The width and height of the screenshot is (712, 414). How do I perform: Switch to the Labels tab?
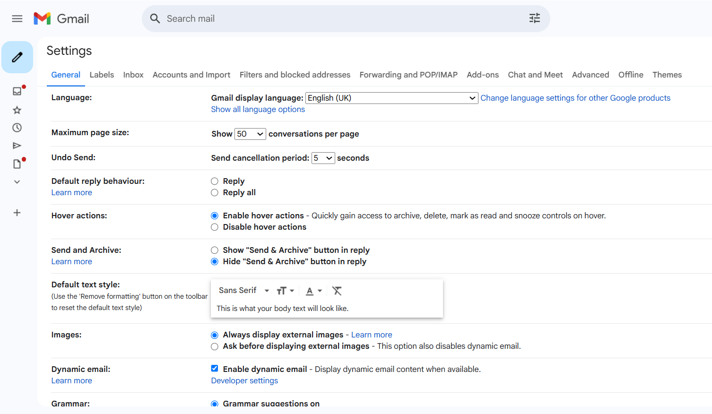pyautogui.click(x=102, y=75)
